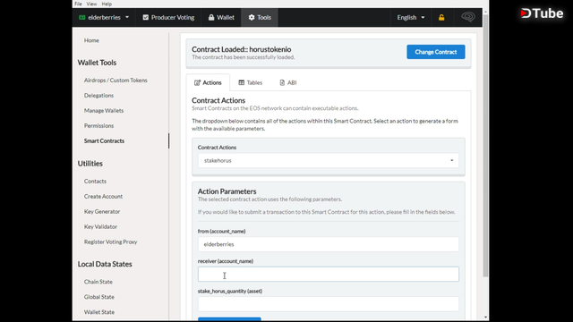Open the Help menu

[x=107, y=4]
